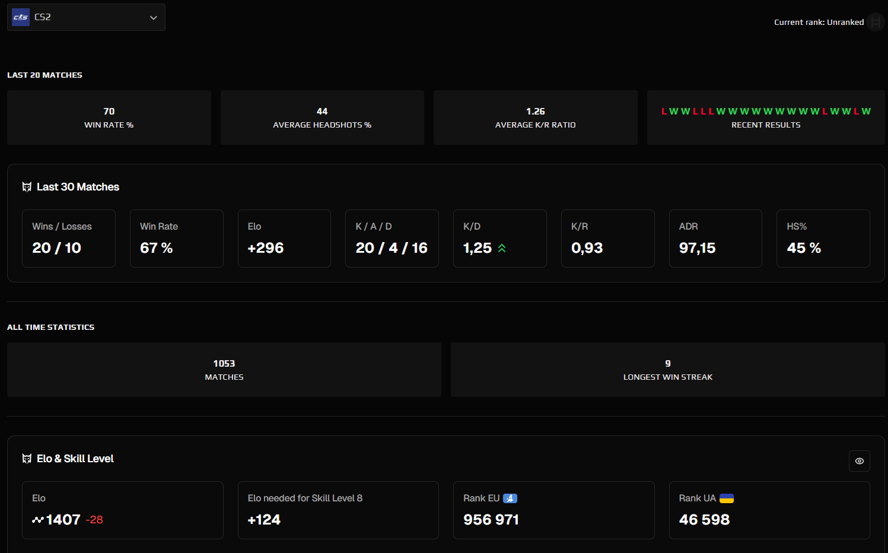Select the CS2 game logo icon
Screen dimensions: 888x553
(x=20, y=17)
